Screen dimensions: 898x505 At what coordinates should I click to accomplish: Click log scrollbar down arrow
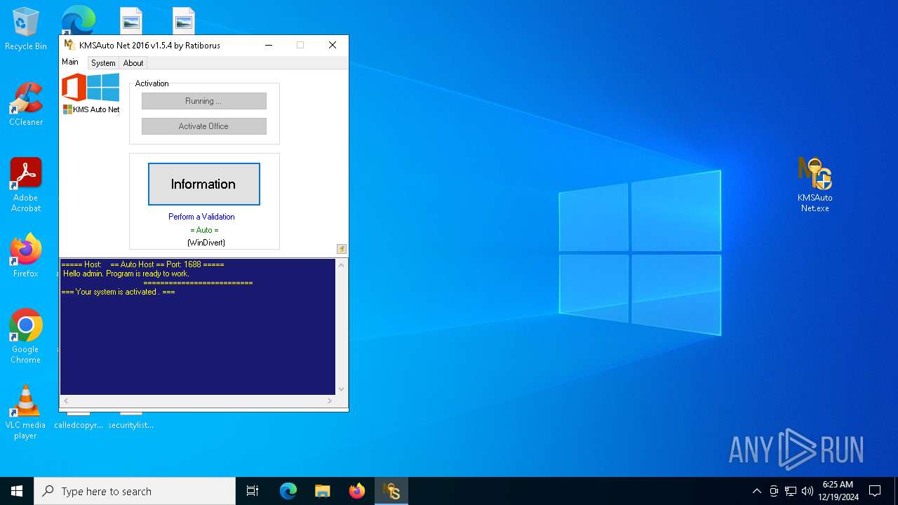point(342,389)
